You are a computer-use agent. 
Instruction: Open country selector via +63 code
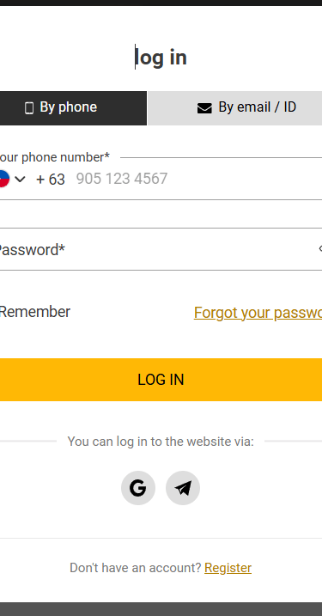pyautogui.click(x=51, y=180)
